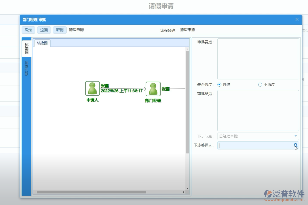Click the 申请人 avatar icon in the flowchart
Image resolution: width=308 pixels, height=205 pixels.
(x=92, y=88)
